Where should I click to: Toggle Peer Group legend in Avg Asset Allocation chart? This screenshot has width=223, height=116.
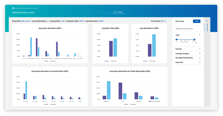(53, 61)
